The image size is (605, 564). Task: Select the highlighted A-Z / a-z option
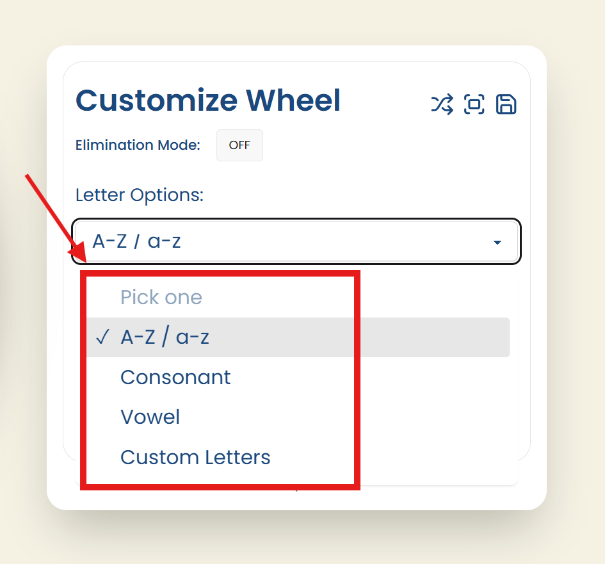[165, 337]
